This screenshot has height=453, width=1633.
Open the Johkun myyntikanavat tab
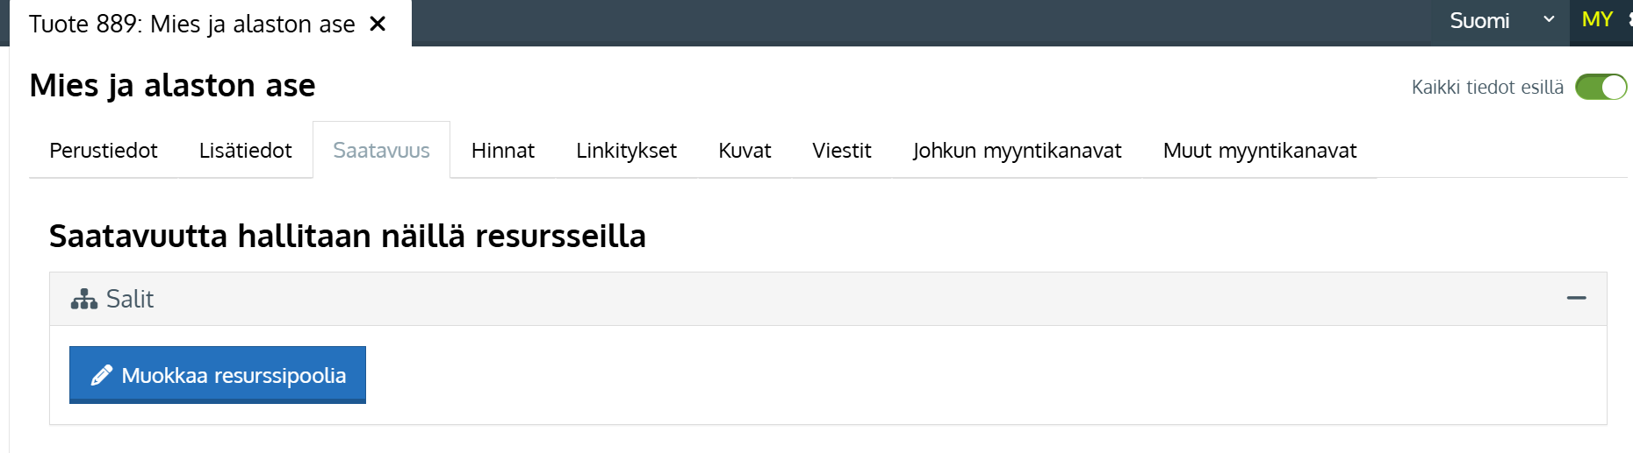pos(1017,151)
